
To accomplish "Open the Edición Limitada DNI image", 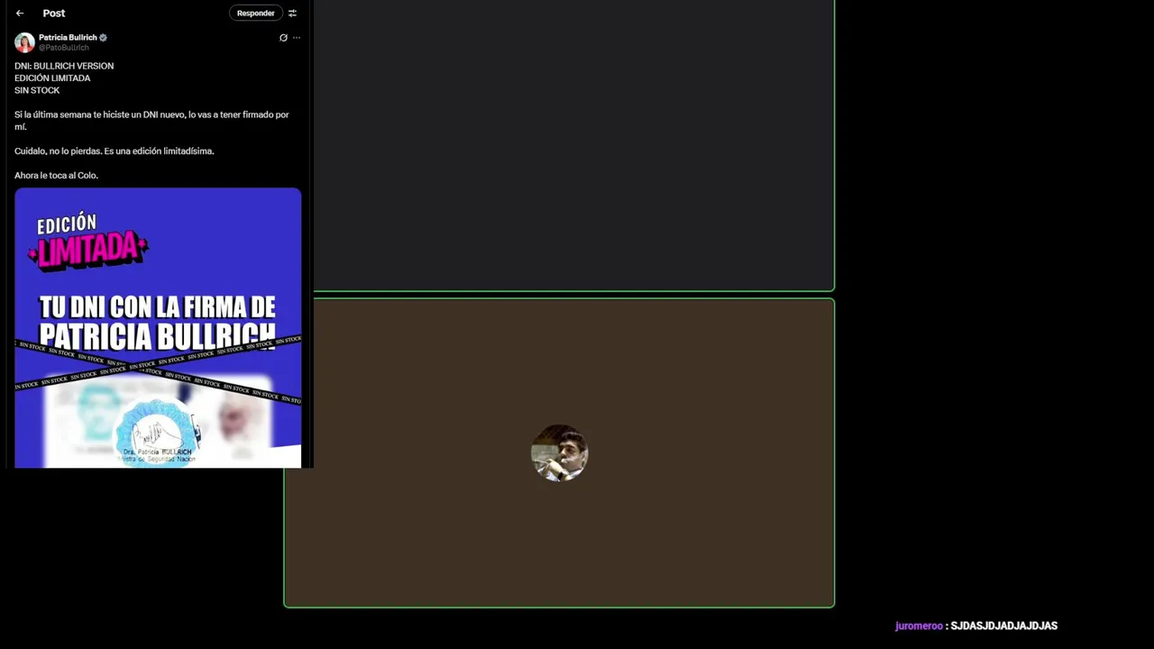I will click(158, 328).
